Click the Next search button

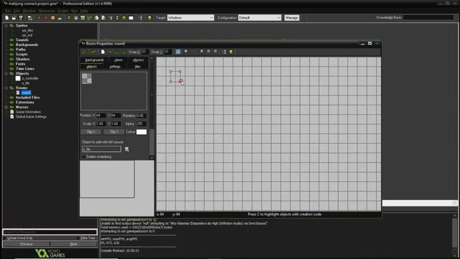pos(73,244)
